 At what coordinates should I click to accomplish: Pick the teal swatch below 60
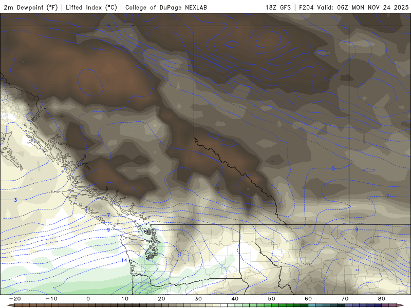point(312,305)
